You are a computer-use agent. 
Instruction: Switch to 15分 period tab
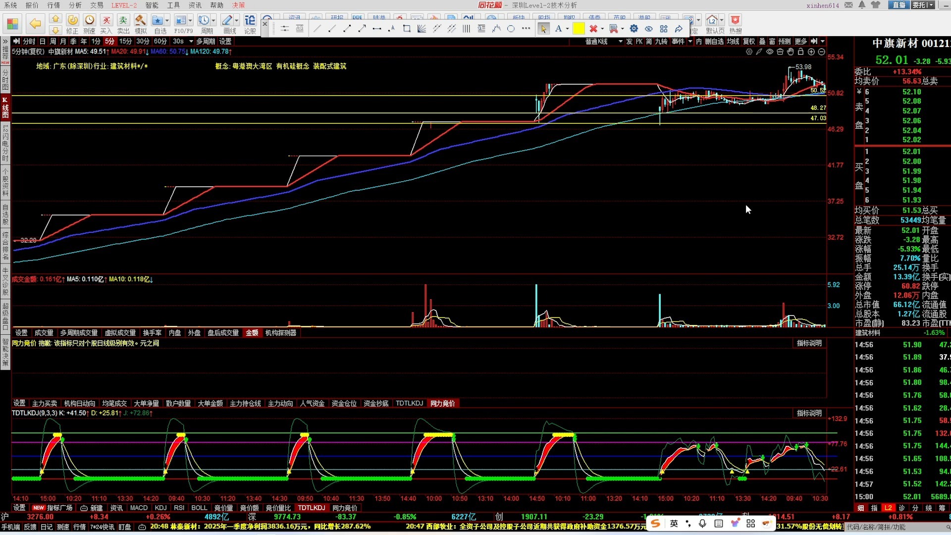[x=125, y=42]
